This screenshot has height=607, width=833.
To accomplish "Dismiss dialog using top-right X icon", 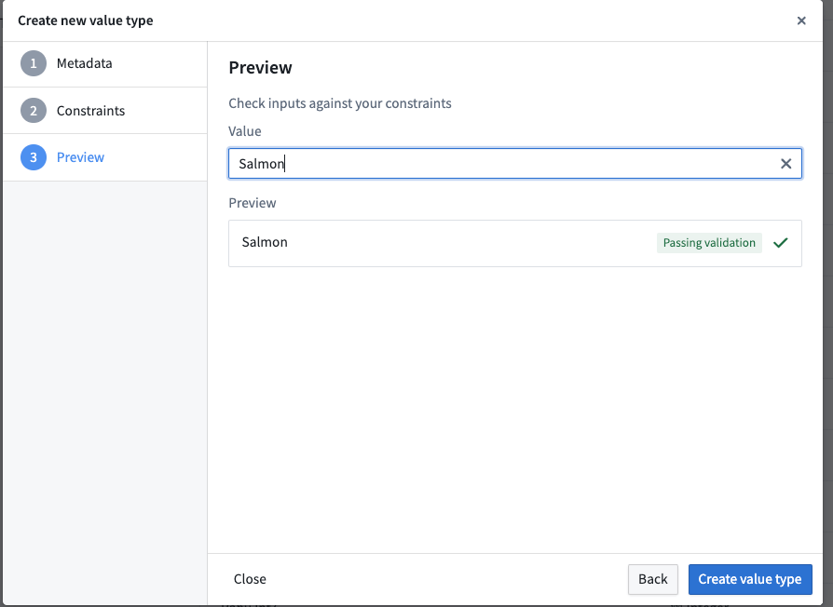I will (801, 20).
